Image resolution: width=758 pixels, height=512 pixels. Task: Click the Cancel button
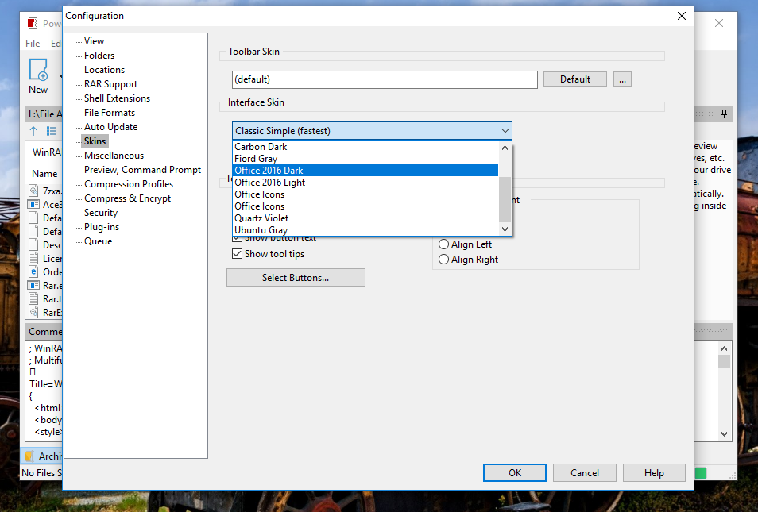[x=585, y=473]
